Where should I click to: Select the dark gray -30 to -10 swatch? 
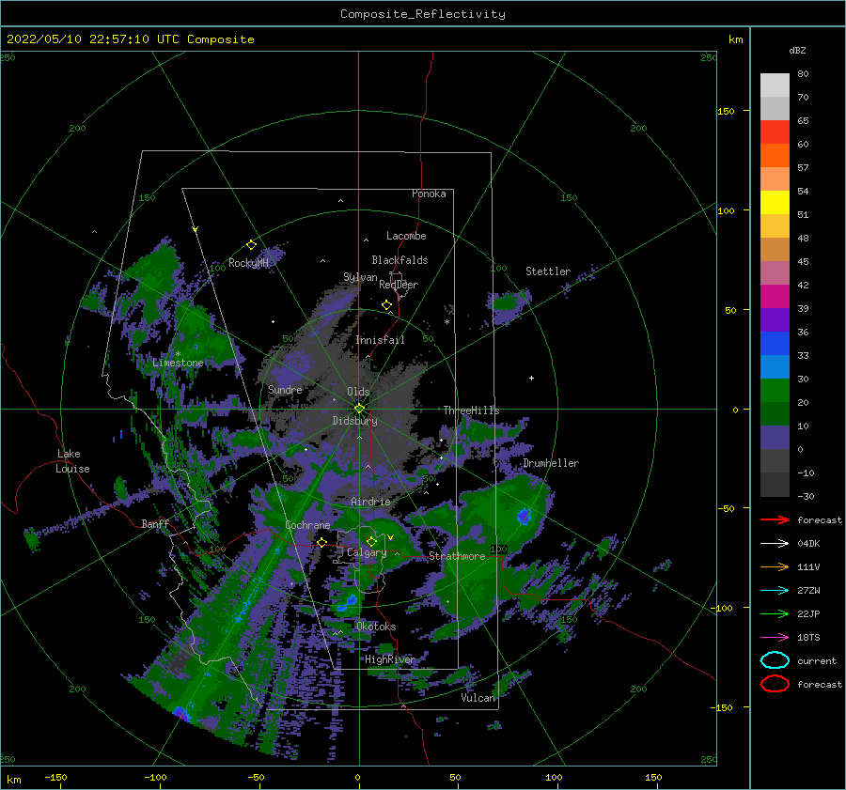pyautogui.click(x=775, y=485)
